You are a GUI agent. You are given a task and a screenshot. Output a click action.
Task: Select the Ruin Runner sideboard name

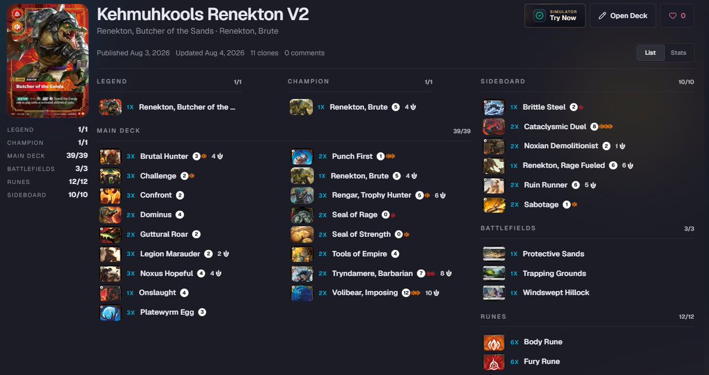tap(546, 185)
